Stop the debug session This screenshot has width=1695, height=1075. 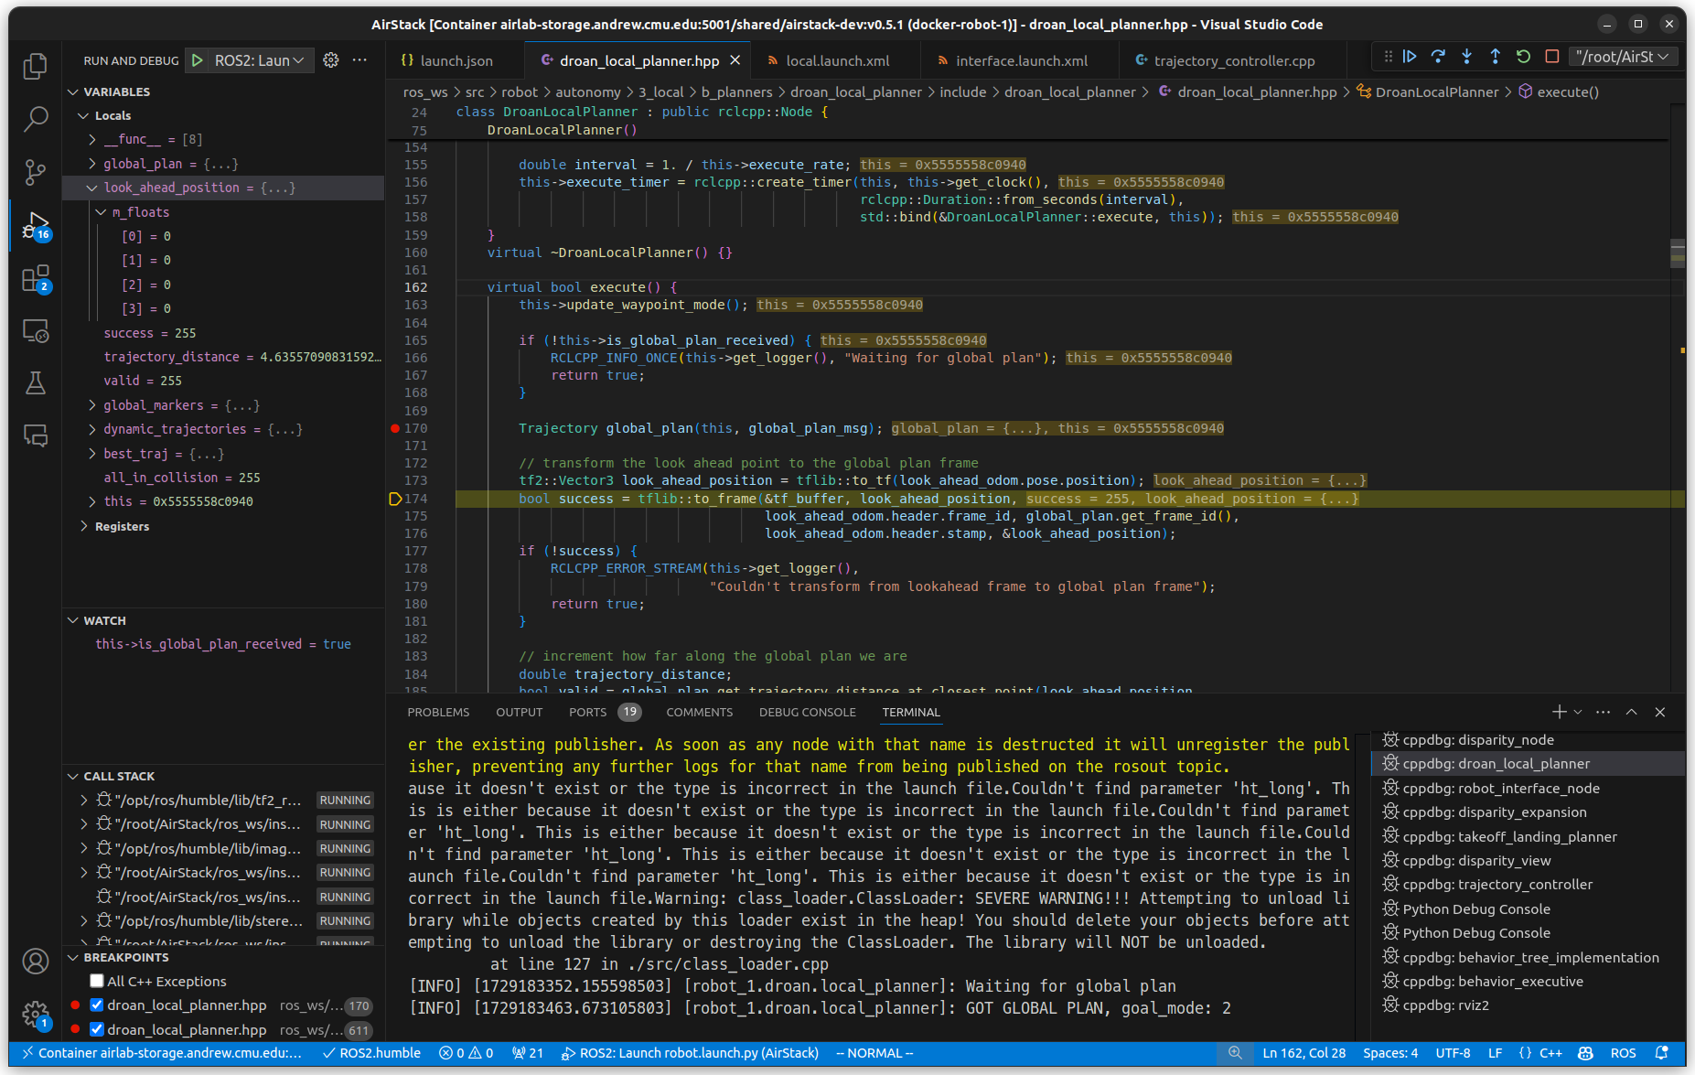click(x=1551, y=56)
